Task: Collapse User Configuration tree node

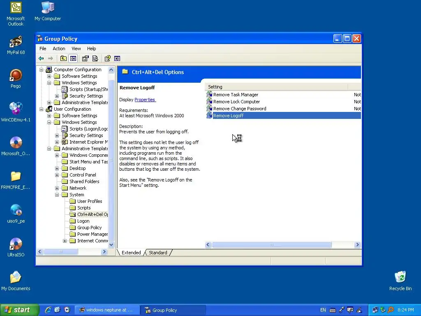Action: pos(42,109)
